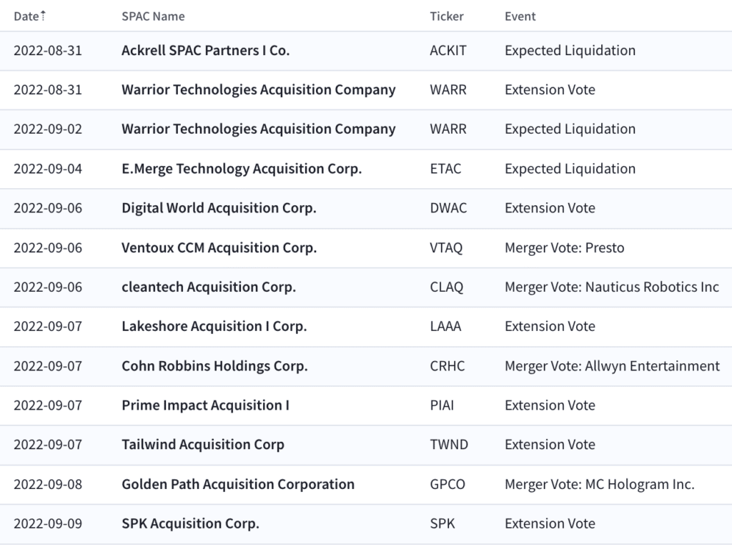Click Lakeshore Acquisition I Corp. name
The width and height of the screenshot is (732, 547).
click(214, 326)
